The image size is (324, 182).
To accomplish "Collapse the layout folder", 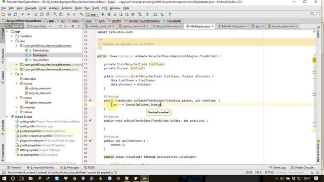I will 17,83.
